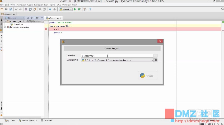224x125 pixels.
Task: Click the print a code line
Action: (58, 33)
